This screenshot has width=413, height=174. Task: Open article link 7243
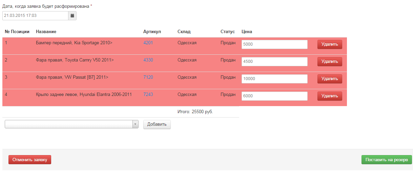pyautogui.click(x=148, y=95)
